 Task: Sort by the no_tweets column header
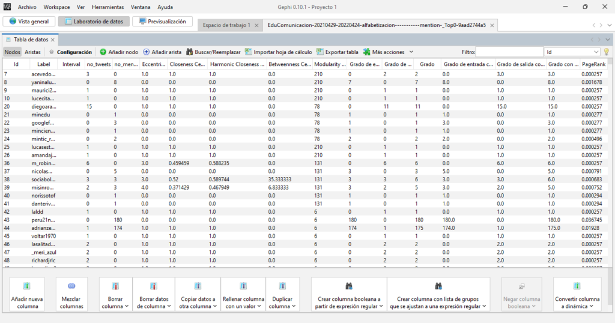click(x=98, y=64)
